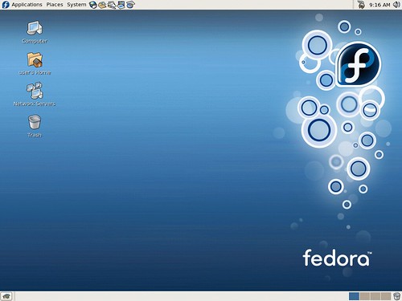Open the Trash applet in bottom panel
Viewport: 402px width, 301px height.
[396, 296]
